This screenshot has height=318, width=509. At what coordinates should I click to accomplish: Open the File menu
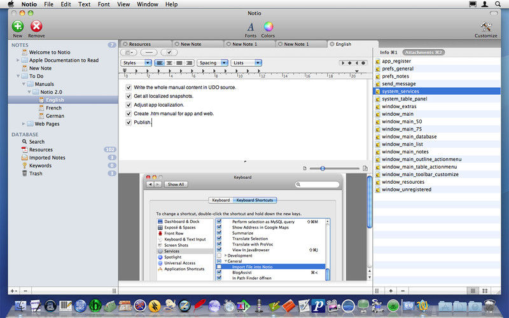pos(49,4)
